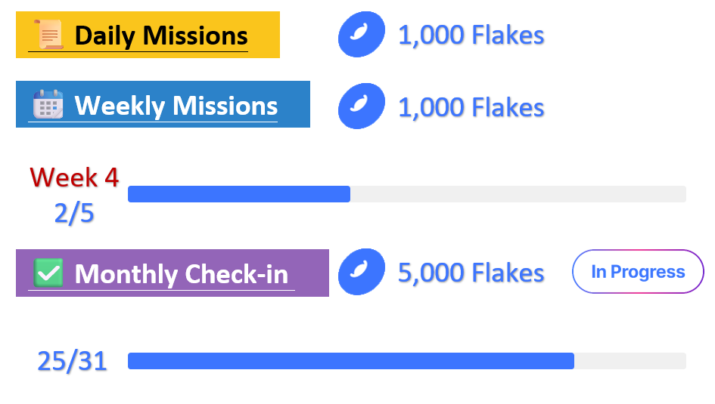The image size is (715, 404).
Task: Click the 2/5 weekly progress count
Action: point(74,214)
